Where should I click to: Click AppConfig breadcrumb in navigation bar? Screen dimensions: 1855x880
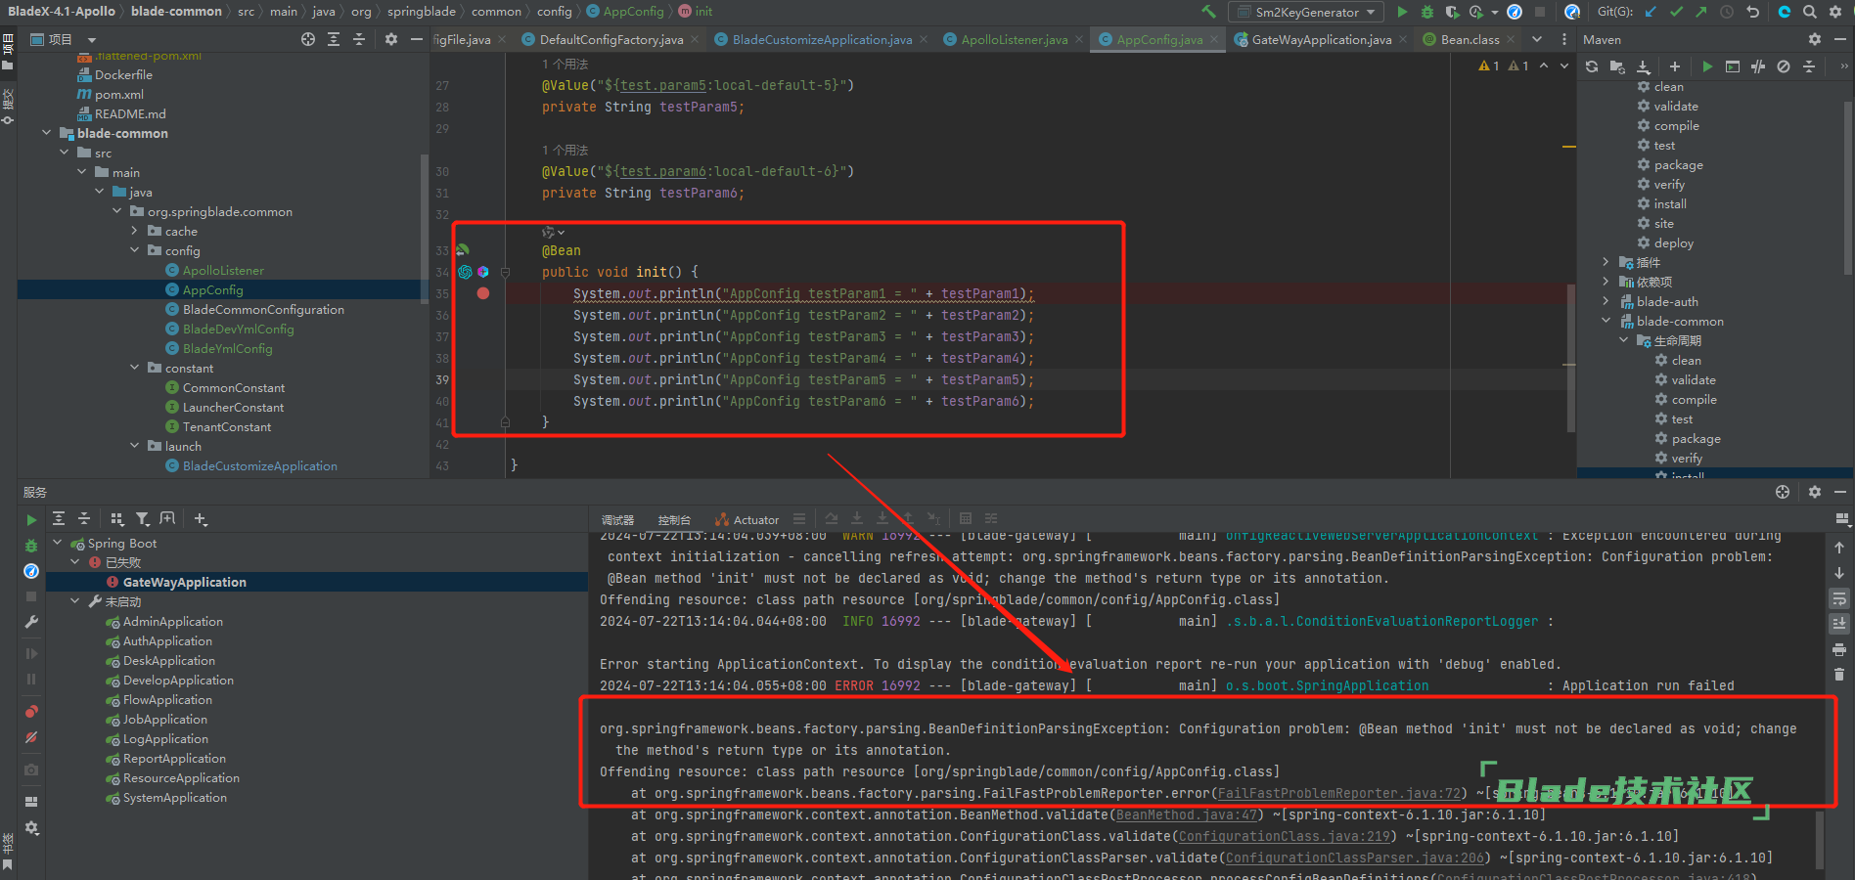click(x=625, y=12)
